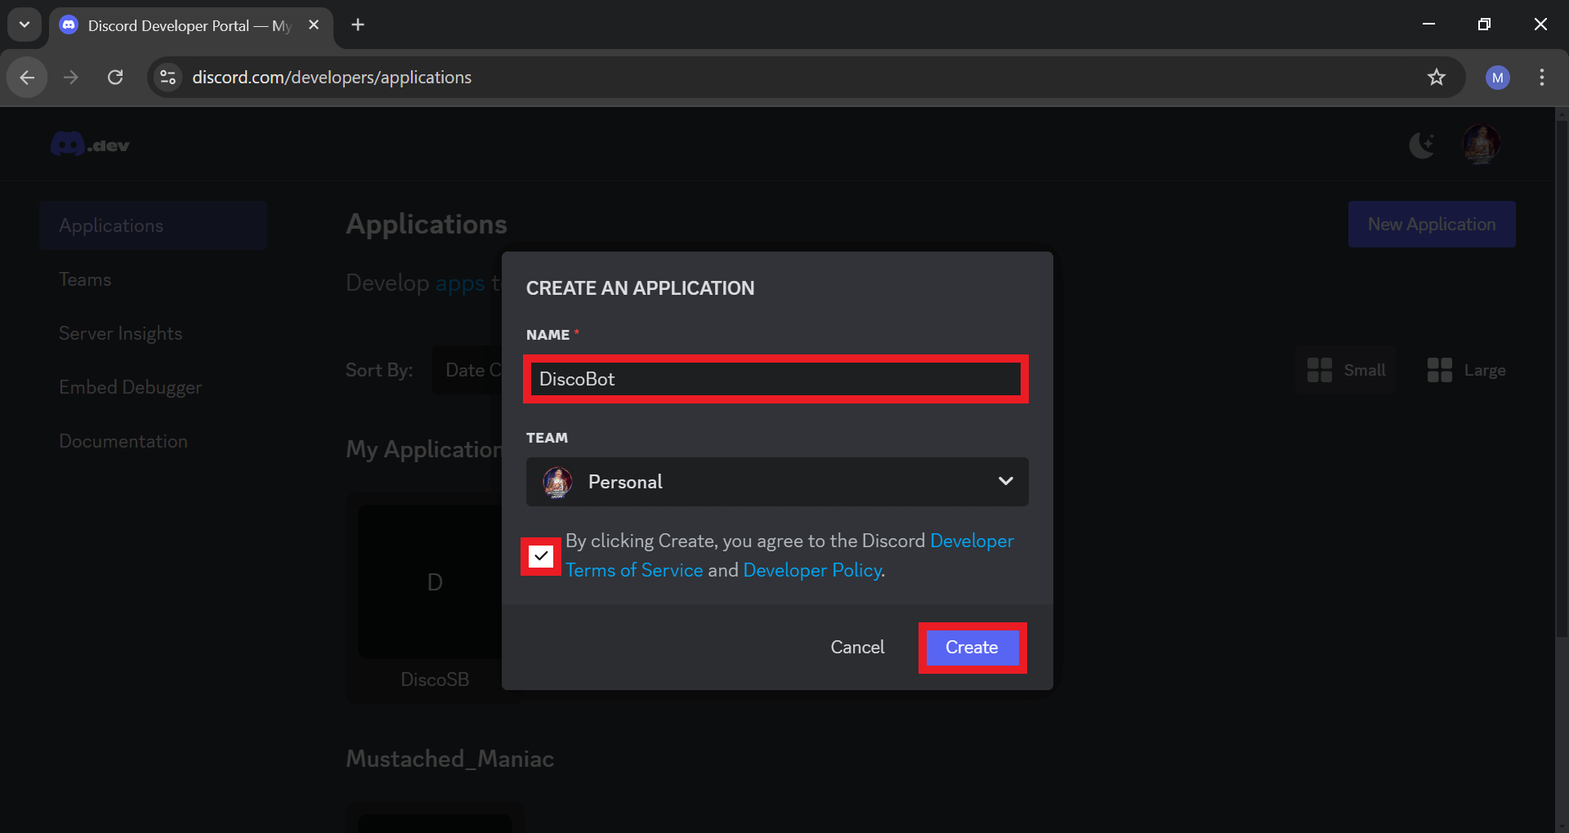Open Server Insights in the sidebar
The image size is (1569, 833).
tap(120, 333)
